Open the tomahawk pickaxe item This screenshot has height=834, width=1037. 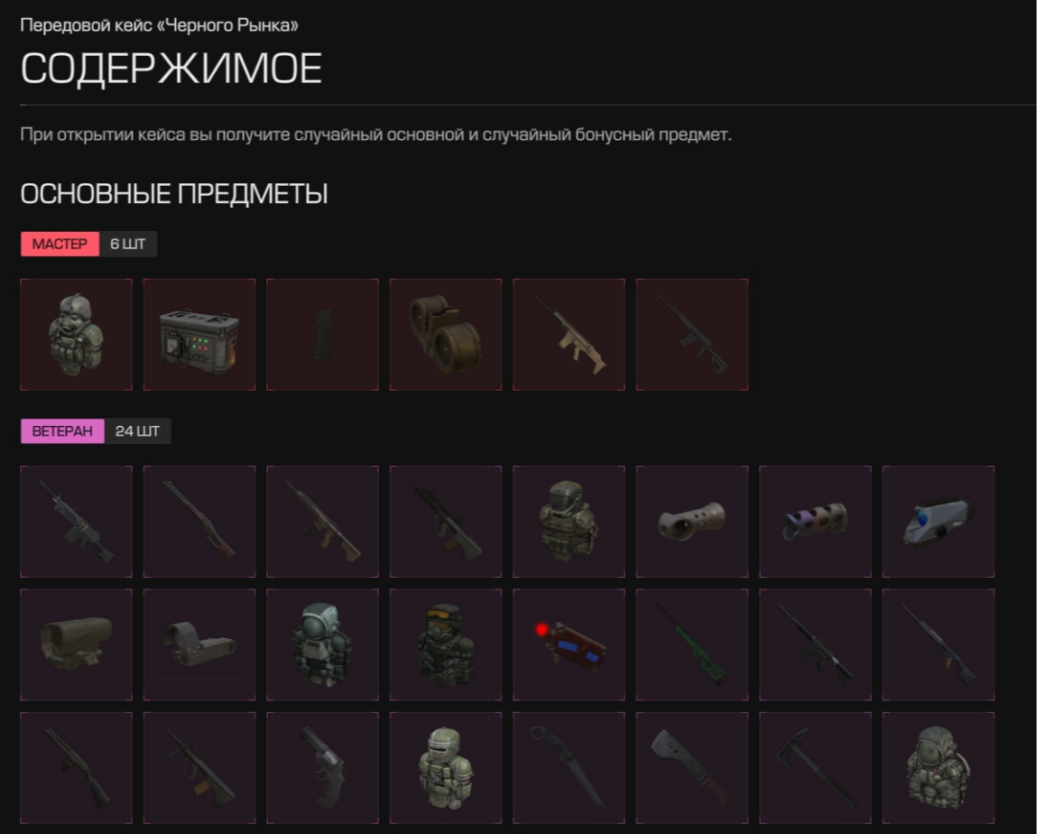coord(816,768)
